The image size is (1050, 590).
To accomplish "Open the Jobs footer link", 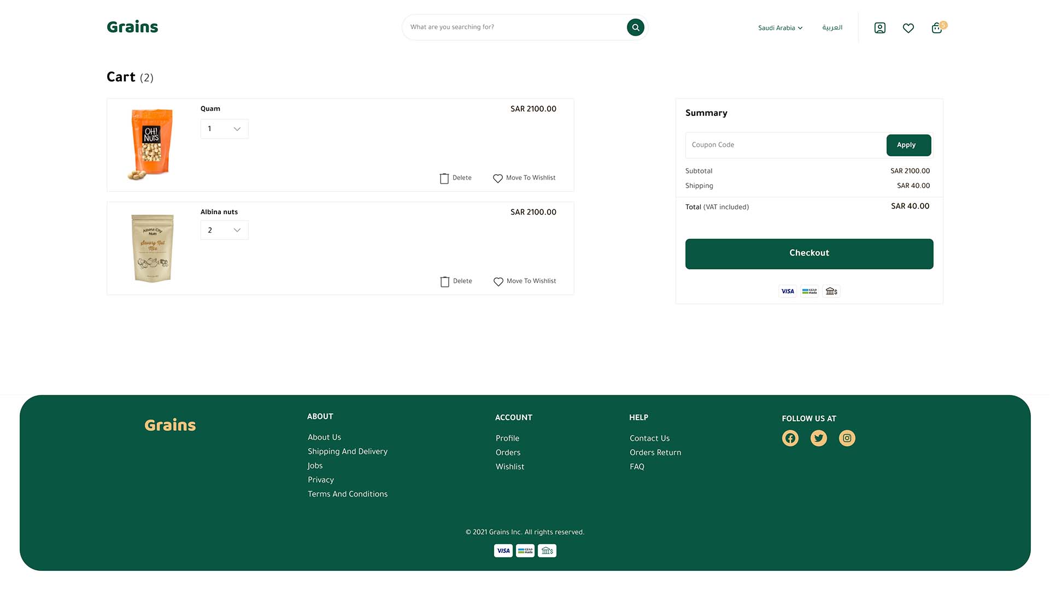I will [315, 466].
